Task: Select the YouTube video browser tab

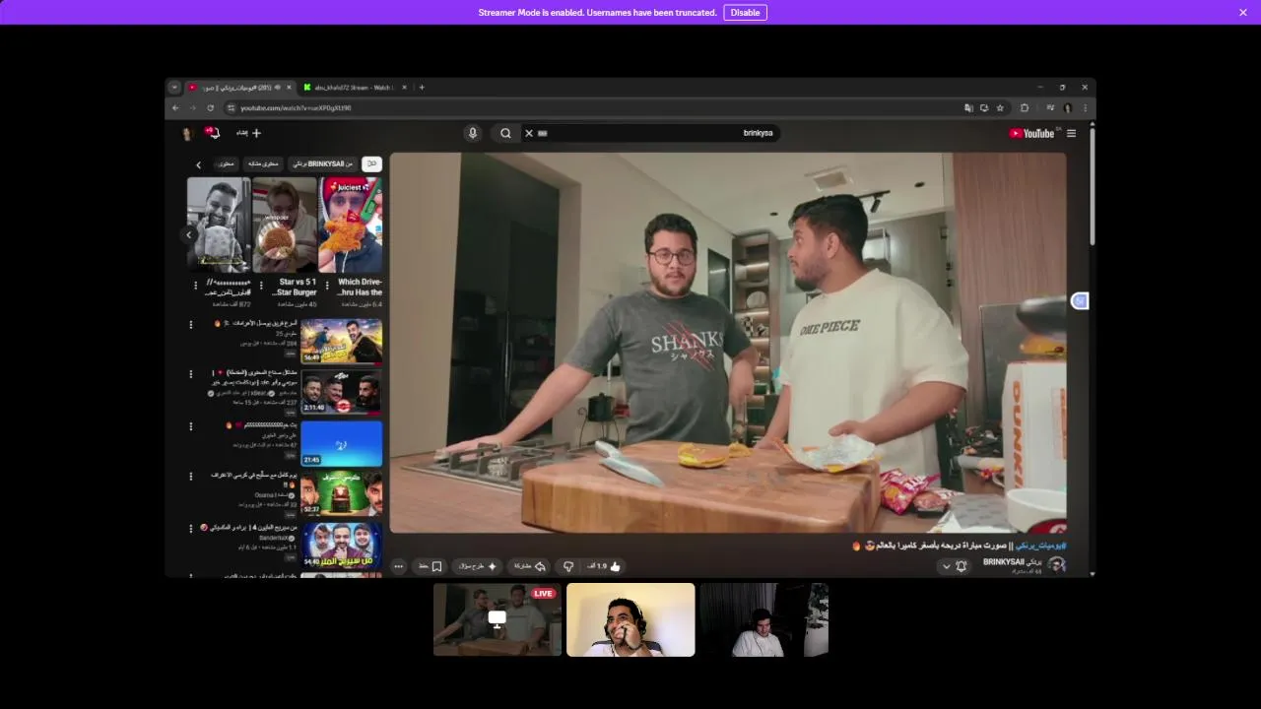Action: (240, 88)
